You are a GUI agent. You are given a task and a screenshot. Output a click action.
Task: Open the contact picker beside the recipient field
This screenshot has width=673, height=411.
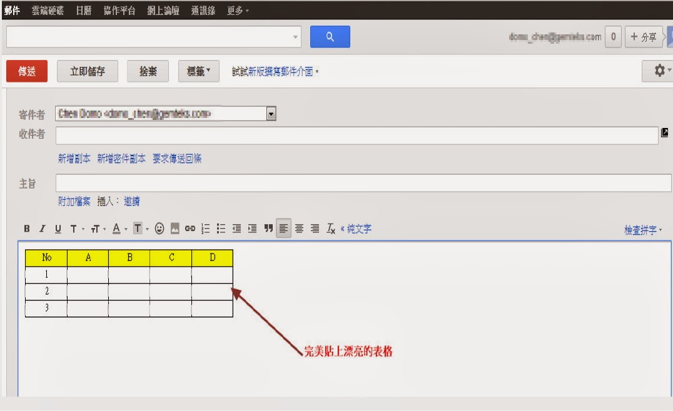pyautogui.click(x=665, y=132)
